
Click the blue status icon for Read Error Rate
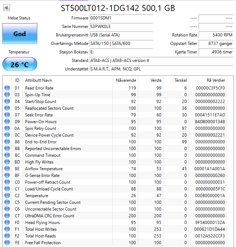pos(7,88)
